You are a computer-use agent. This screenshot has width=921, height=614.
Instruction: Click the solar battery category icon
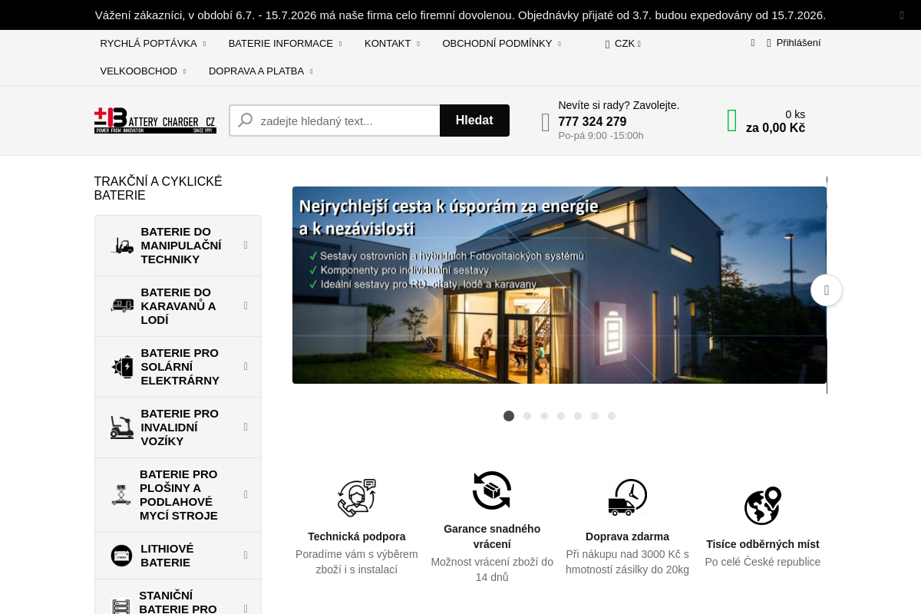[122, 367]
